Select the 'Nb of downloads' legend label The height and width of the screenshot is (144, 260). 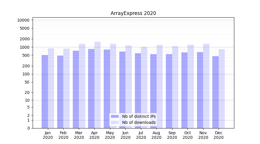point(139,123)
